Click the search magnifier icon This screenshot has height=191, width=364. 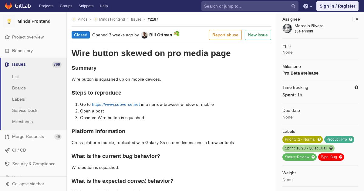tap(293, 6)
